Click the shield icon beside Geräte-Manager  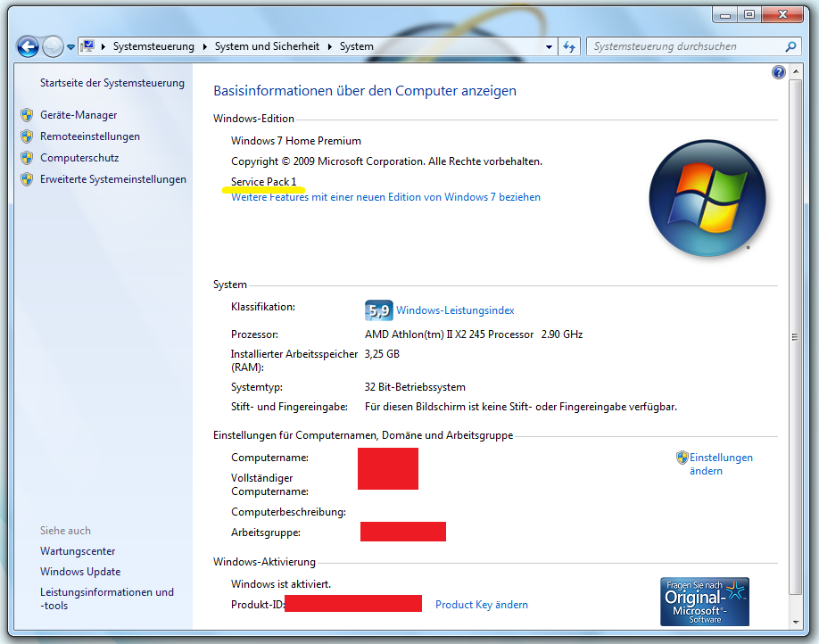pos(27,115)
